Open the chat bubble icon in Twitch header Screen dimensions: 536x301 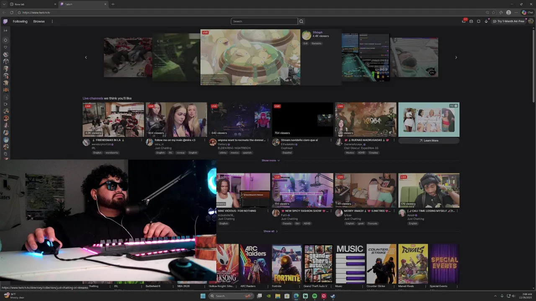[479, 21]
